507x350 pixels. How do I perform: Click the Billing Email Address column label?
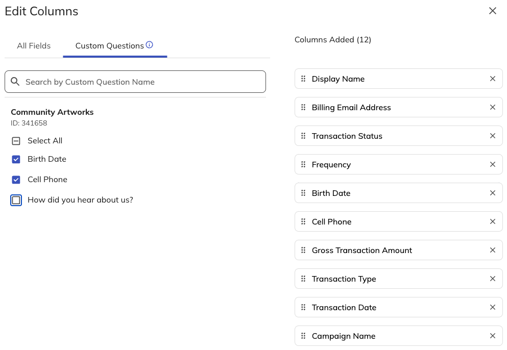click(351, 107)
